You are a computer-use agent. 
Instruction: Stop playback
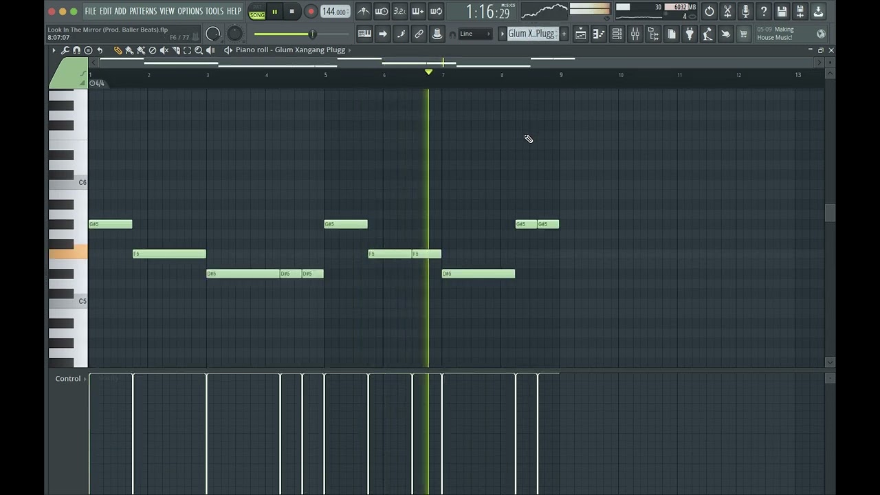pyautogui.click(x=291, y=12)
